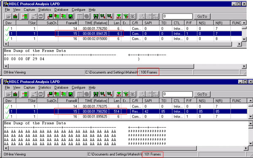The height and width of the screenshot is (158, 253).
Task: Click the open folder icon in upper window
Action: point(8,16)
